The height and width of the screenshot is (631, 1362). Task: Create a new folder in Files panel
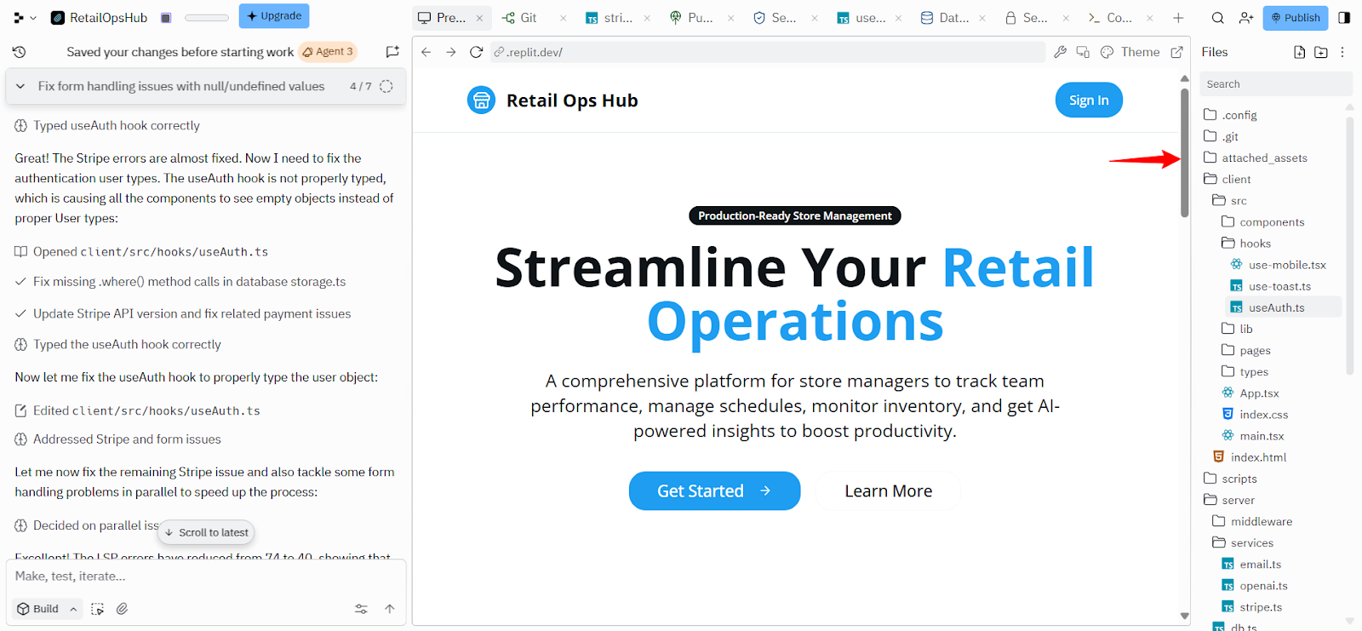click(x=1321, y=52)
